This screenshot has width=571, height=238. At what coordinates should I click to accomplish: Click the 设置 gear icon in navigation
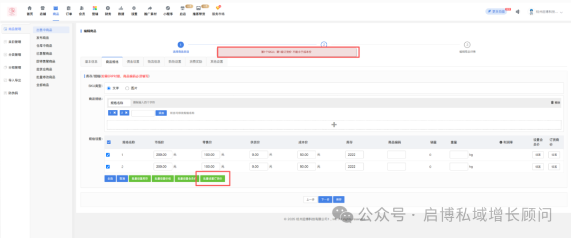[134, 9]
